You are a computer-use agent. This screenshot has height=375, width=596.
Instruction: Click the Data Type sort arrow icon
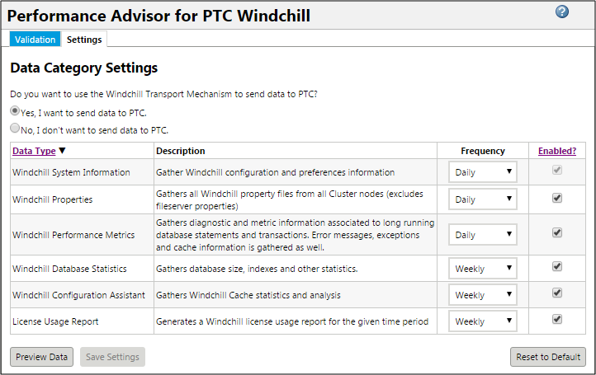click(63, 151)
